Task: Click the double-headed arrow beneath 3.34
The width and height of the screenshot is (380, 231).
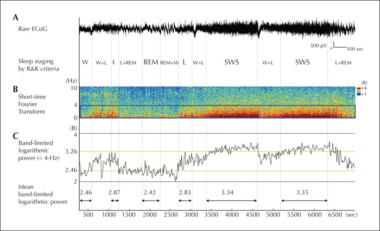Action: pos(231,201)
